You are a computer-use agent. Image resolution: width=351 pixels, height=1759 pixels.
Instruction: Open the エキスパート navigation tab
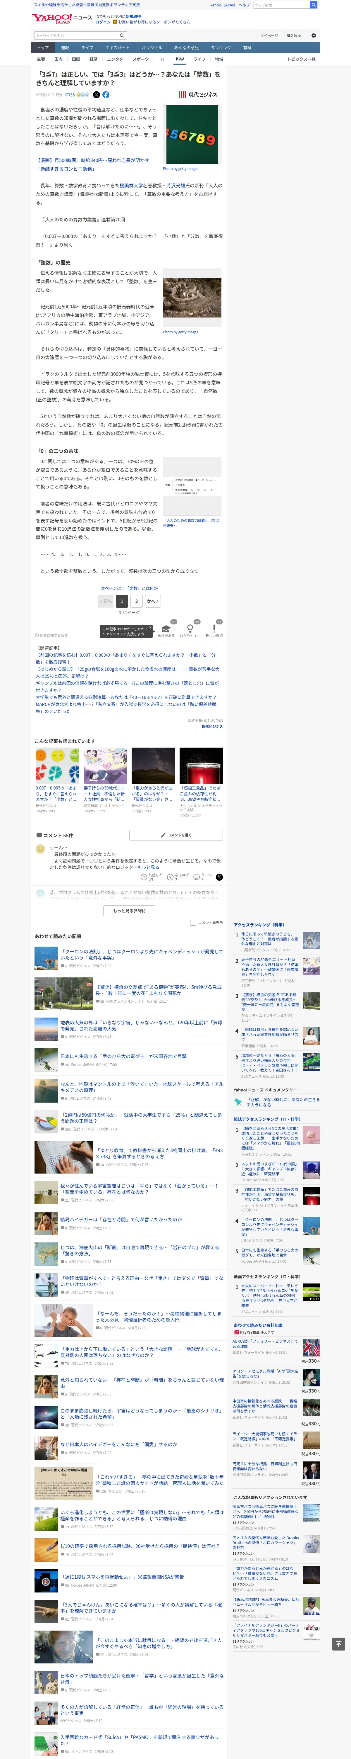pyautogui.click(x=117, y=48)
